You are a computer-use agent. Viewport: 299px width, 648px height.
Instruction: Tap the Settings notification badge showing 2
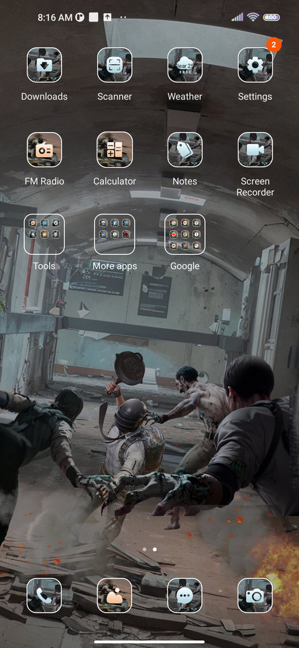point(274,44)
